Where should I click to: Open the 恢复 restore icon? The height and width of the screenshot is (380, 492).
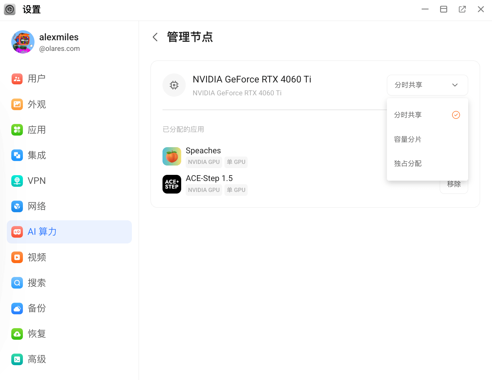point(17,334)
